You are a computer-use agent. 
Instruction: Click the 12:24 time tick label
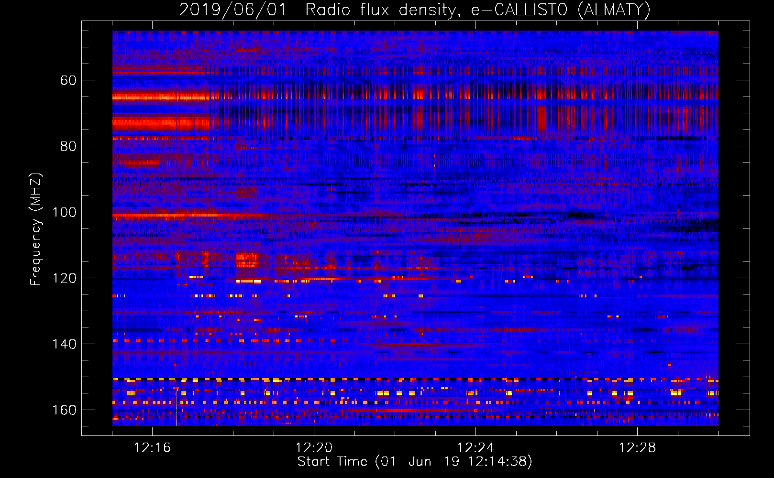pos(475,448)
